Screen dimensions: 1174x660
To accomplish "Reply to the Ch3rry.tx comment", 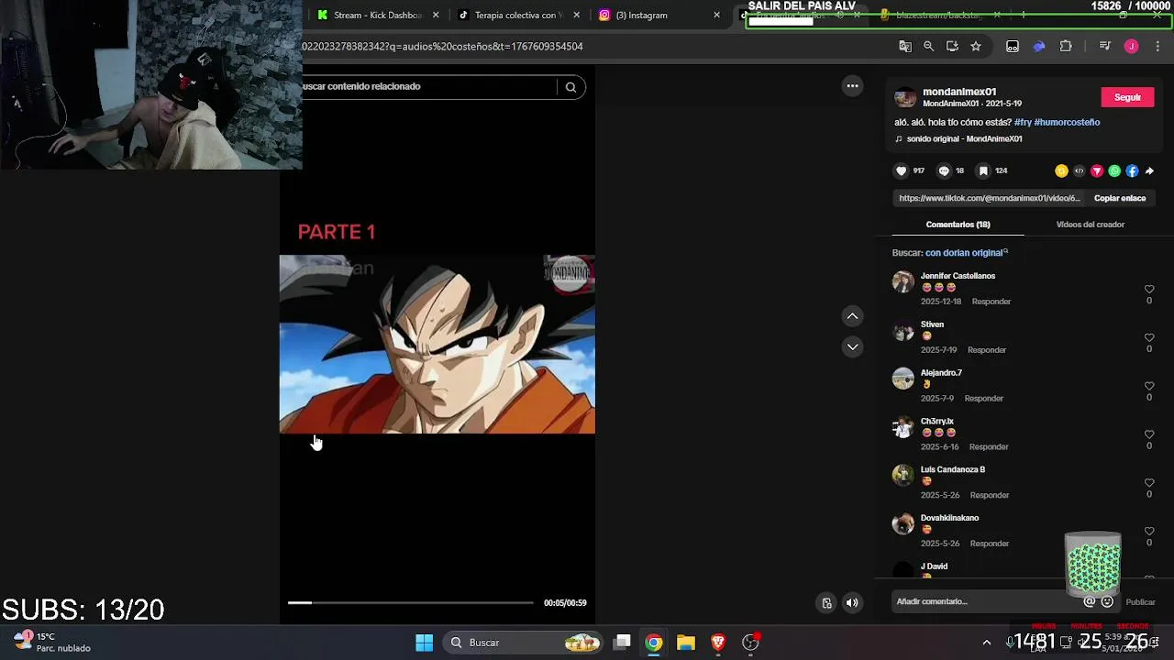I will tap(989, 447).
